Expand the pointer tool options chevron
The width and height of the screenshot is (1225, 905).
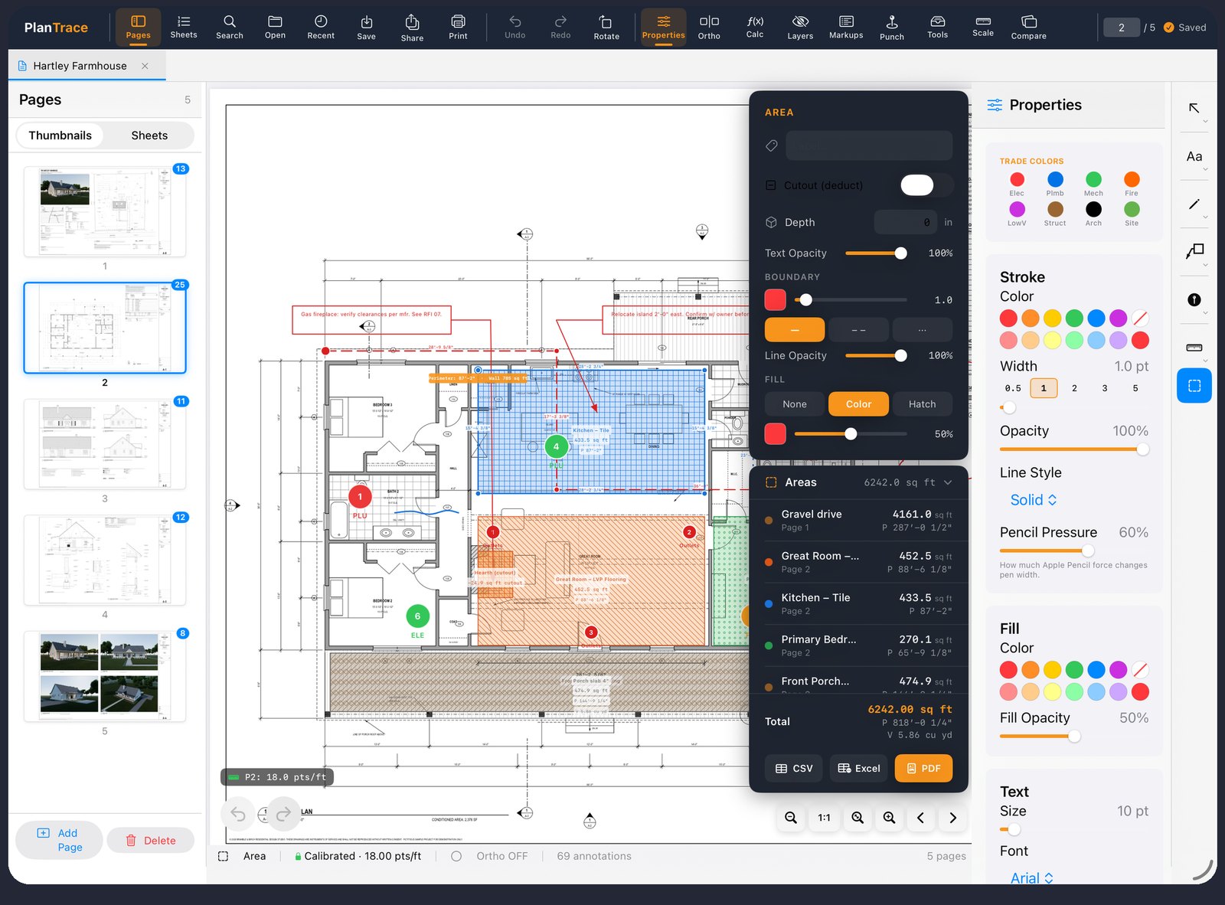click(x=1205, y=121)
